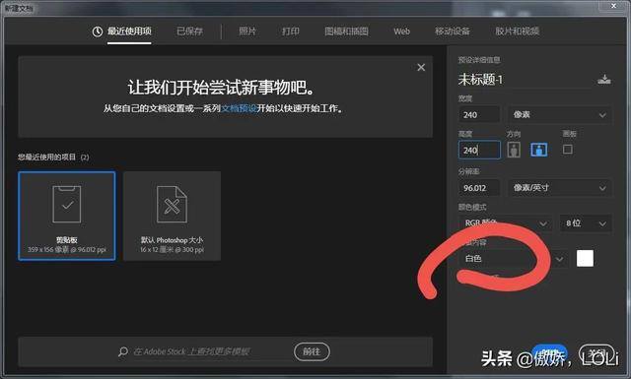
Task: Select the 默认 Photoshop 大小 preset
Action: 172,216
